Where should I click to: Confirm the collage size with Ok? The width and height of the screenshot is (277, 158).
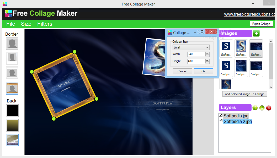click(204, 71)
